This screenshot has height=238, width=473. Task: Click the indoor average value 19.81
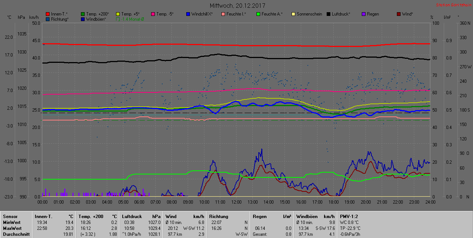(x=68, y=234)
